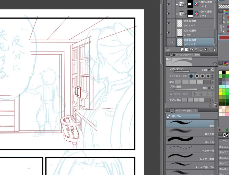Click the 硬め brush stroke preview
Viewport: 229px width, 175px height.
pyautogui.click(x=178, y=62)
